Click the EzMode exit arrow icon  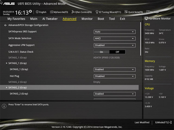(x=170, y=122)
